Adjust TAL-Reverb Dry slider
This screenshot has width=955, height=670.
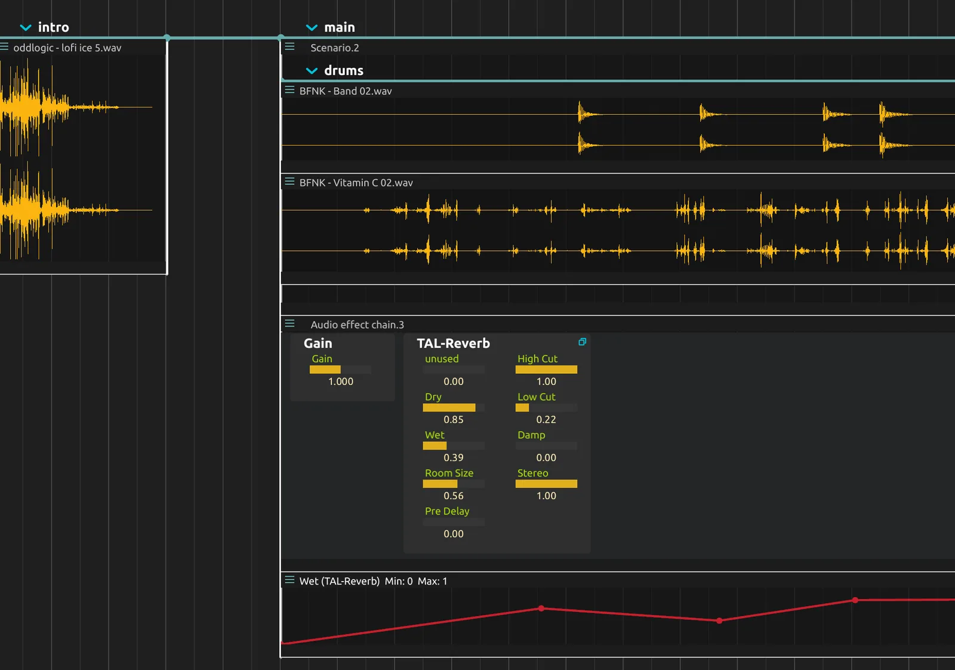coord(454,408)
